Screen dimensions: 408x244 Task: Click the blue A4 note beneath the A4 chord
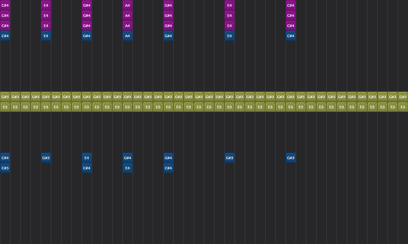(127, 36)
